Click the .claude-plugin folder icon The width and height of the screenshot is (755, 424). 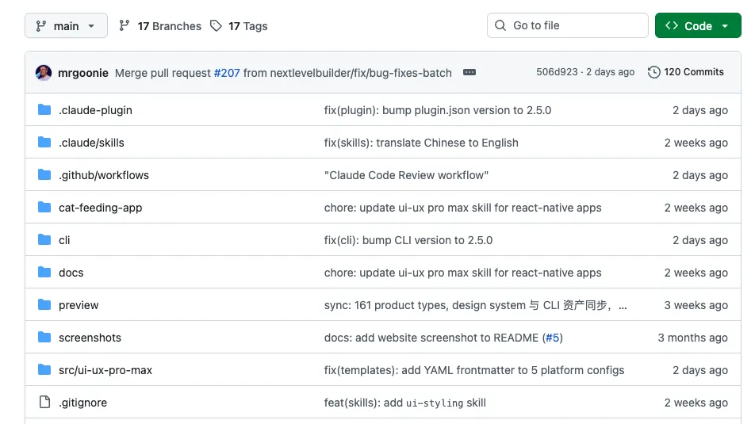click(44, 110)
